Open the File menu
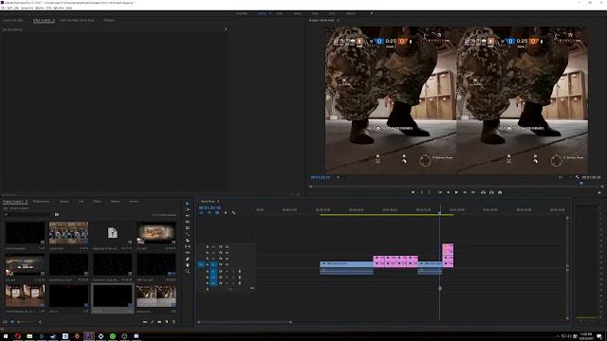The height and width of the screenshot is (341, 607). pyautogui.click(x=3, y=8)
